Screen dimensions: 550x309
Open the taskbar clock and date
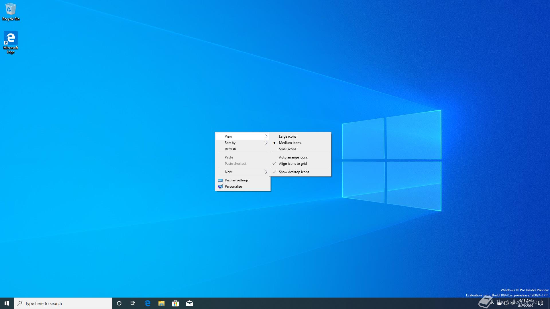point(526,303)
